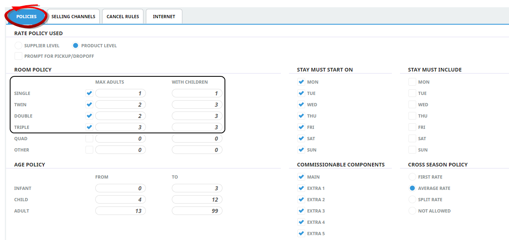Check the Other room type checkbox
The image size is (509, 240).
point(89,150)
